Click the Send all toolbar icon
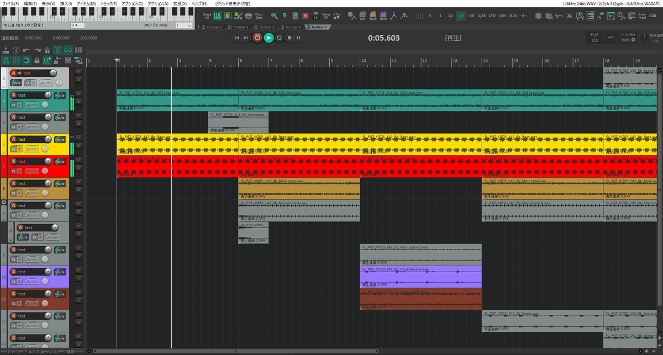This screenshot has height=355, width=663. click(x=207, y=16)
